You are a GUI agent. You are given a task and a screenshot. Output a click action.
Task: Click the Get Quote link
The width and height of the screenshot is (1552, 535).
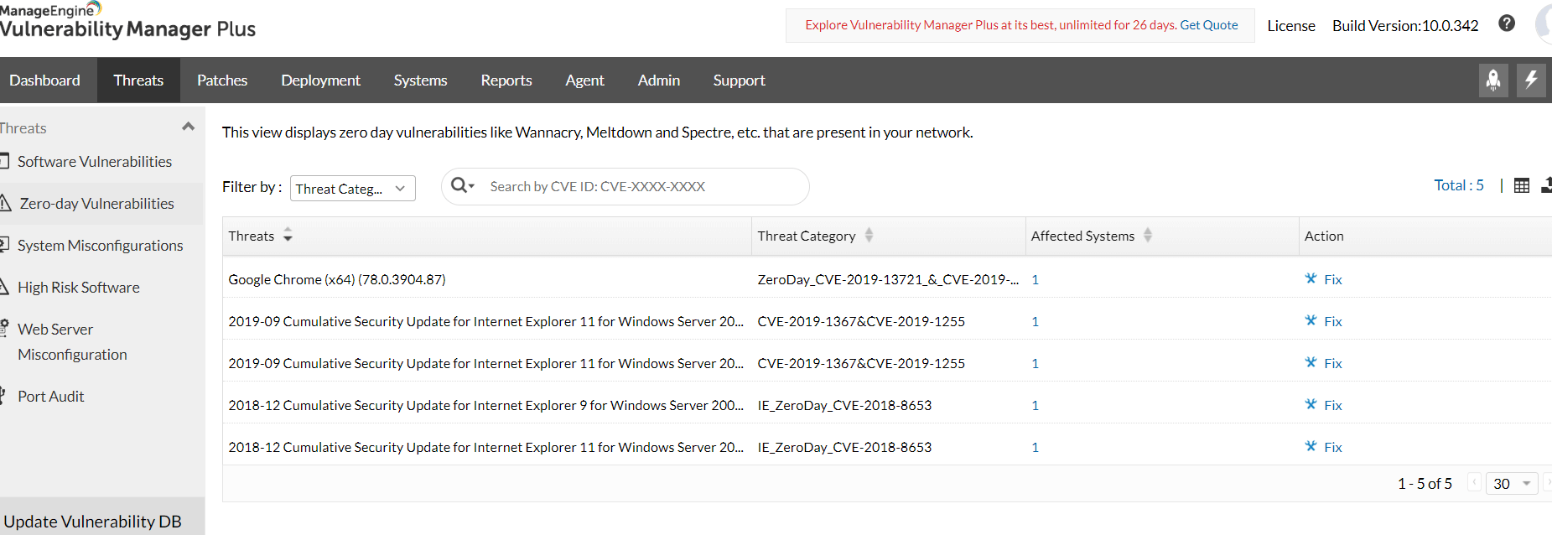[1208, 25]
